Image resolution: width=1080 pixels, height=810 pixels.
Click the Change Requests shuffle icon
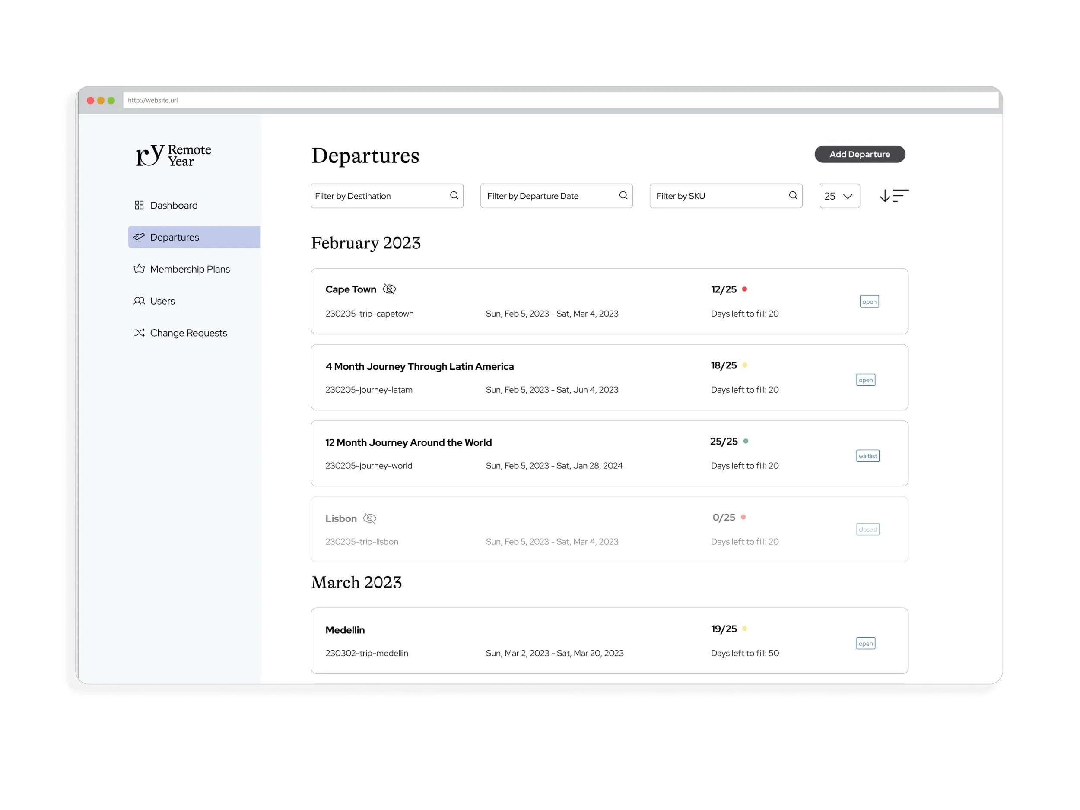pos(139,333)
